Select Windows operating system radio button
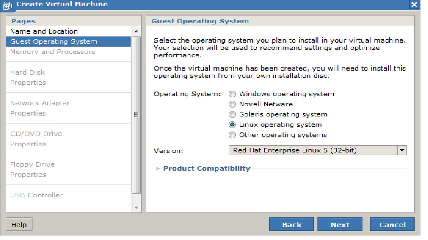The height and width of the screenshot is (240, 428). pyautogui.click(x=232, y=94)
